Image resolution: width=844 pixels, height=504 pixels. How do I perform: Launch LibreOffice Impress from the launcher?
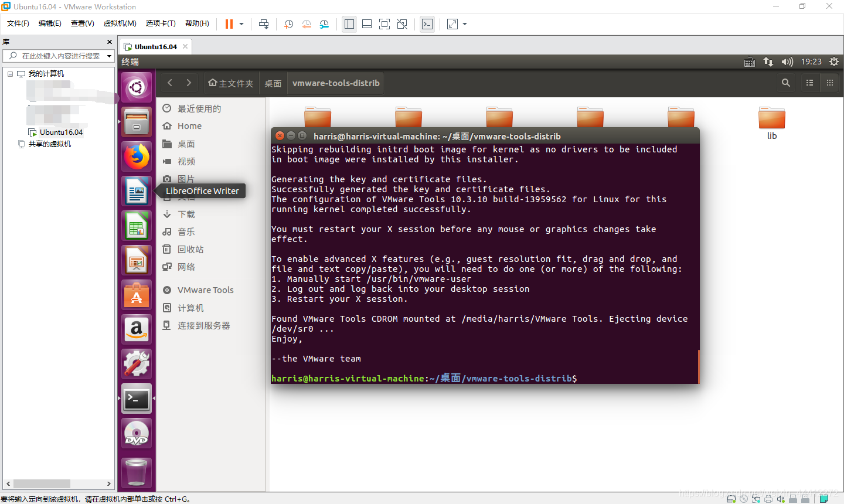(x=137, y=261)
